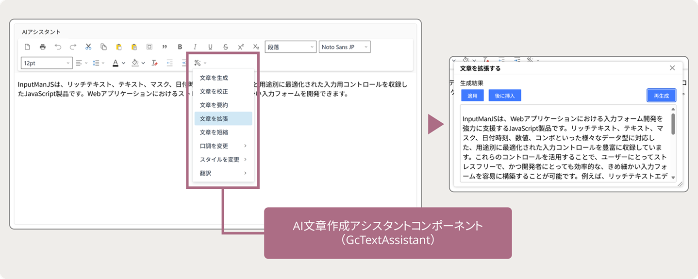Expand the AI assistant menu arrow
The width and height of the screenshot is (698, 279).
click(205, 63)
